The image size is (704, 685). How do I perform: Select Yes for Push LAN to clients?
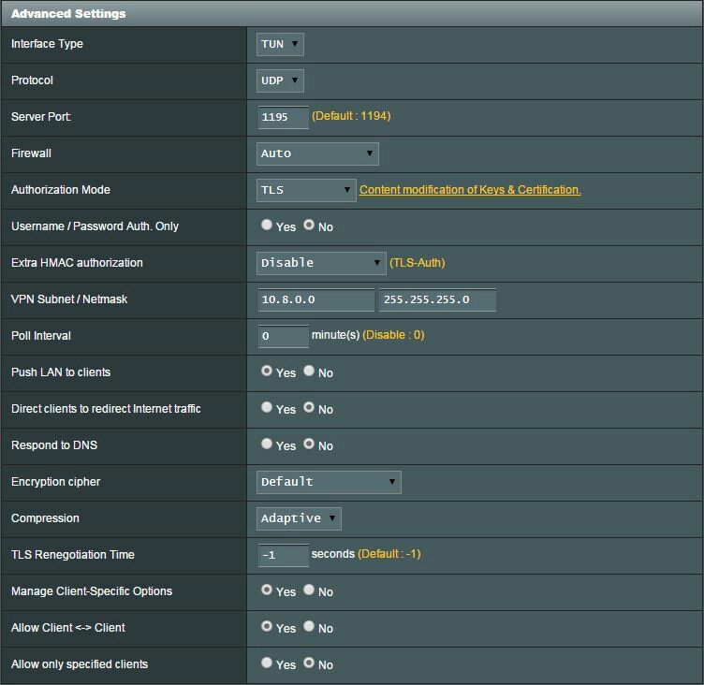tap(267, 371)
